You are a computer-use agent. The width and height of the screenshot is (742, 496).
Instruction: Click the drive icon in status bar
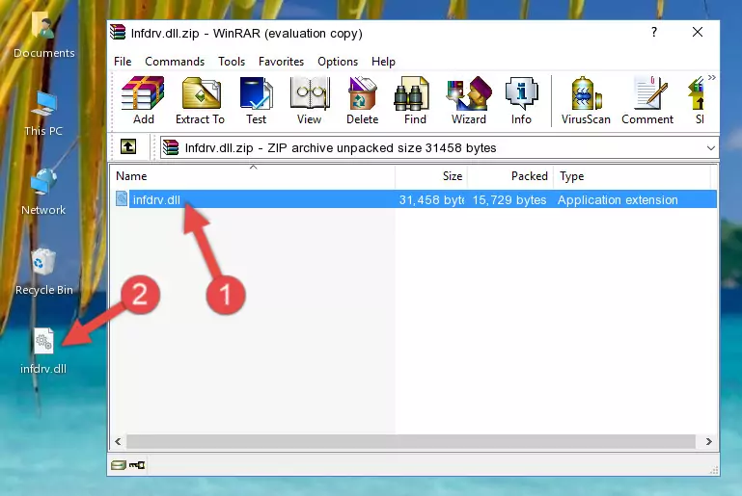tap(119, 465)
